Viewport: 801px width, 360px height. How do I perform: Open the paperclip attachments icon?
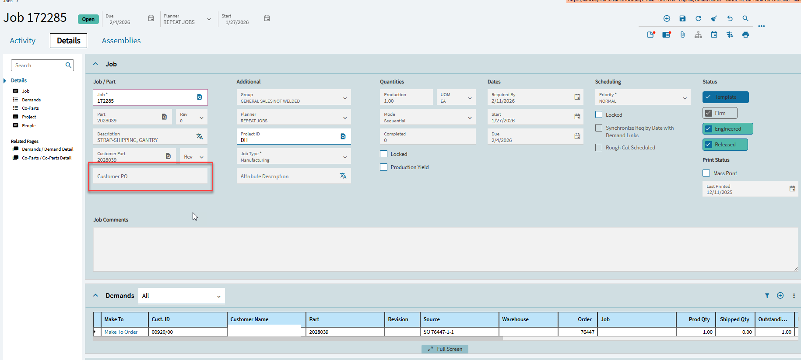click(x=682, y=35)
